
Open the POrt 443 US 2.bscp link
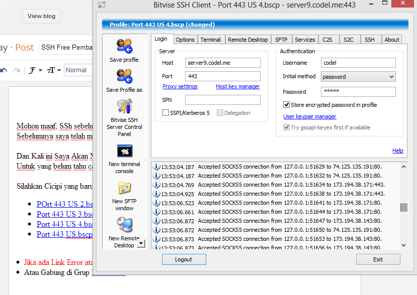point(64,204)
